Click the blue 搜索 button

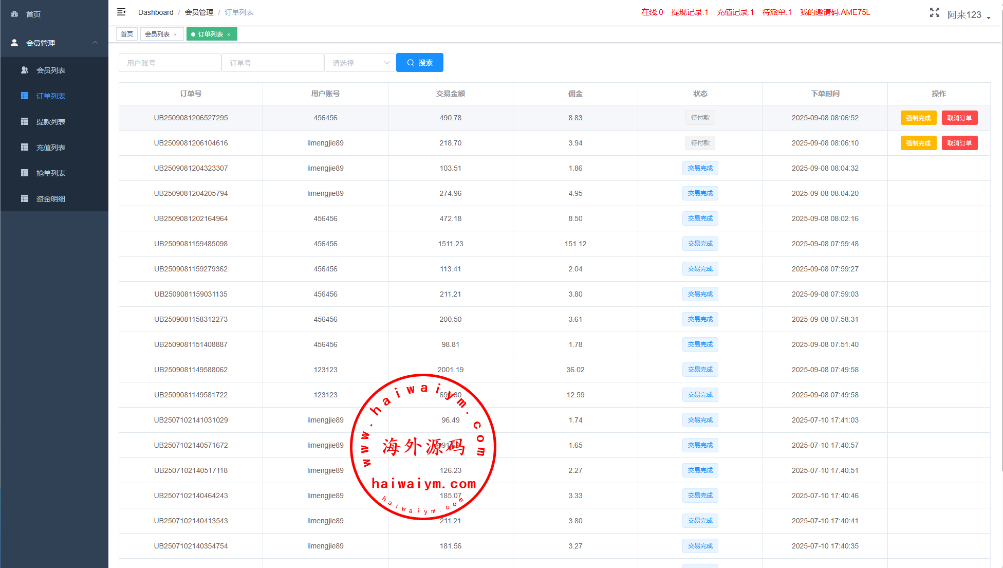point(419,63)
